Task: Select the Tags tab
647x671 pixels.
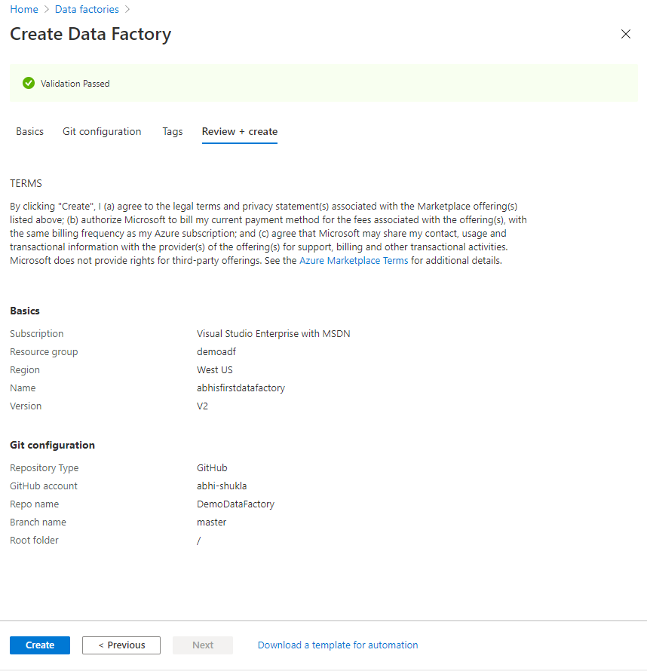Action: [x=173, y=131]
